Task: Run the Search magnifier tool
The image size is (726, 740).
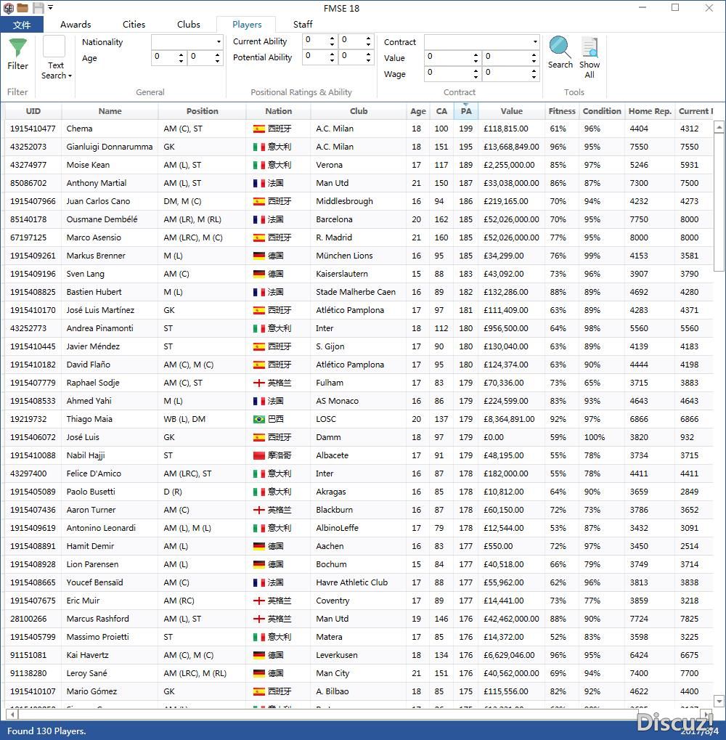Action: 560,53
